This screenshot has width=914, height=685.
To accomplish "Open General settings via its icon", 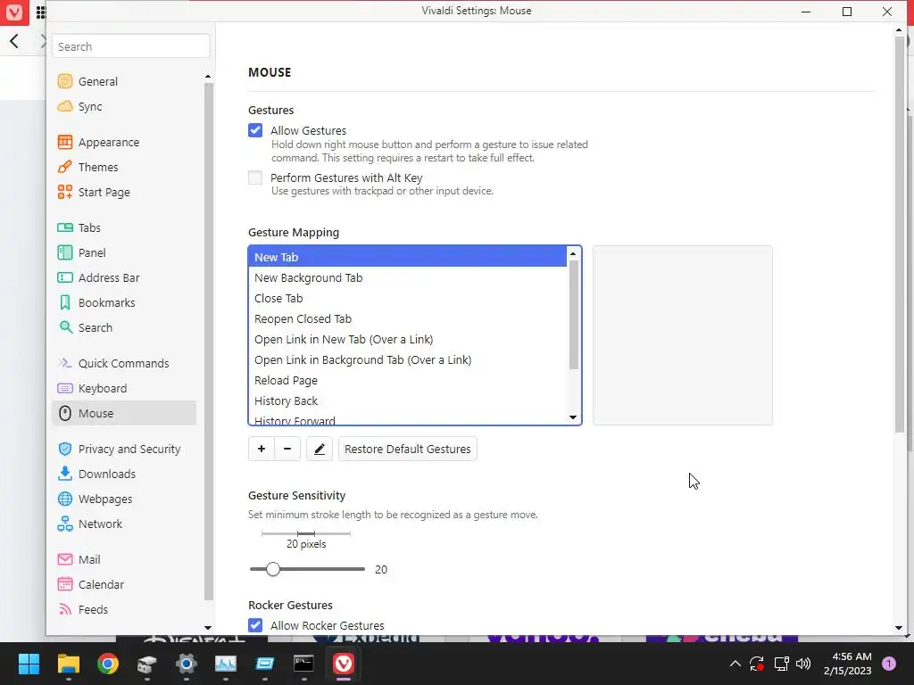I will point(64,81).
